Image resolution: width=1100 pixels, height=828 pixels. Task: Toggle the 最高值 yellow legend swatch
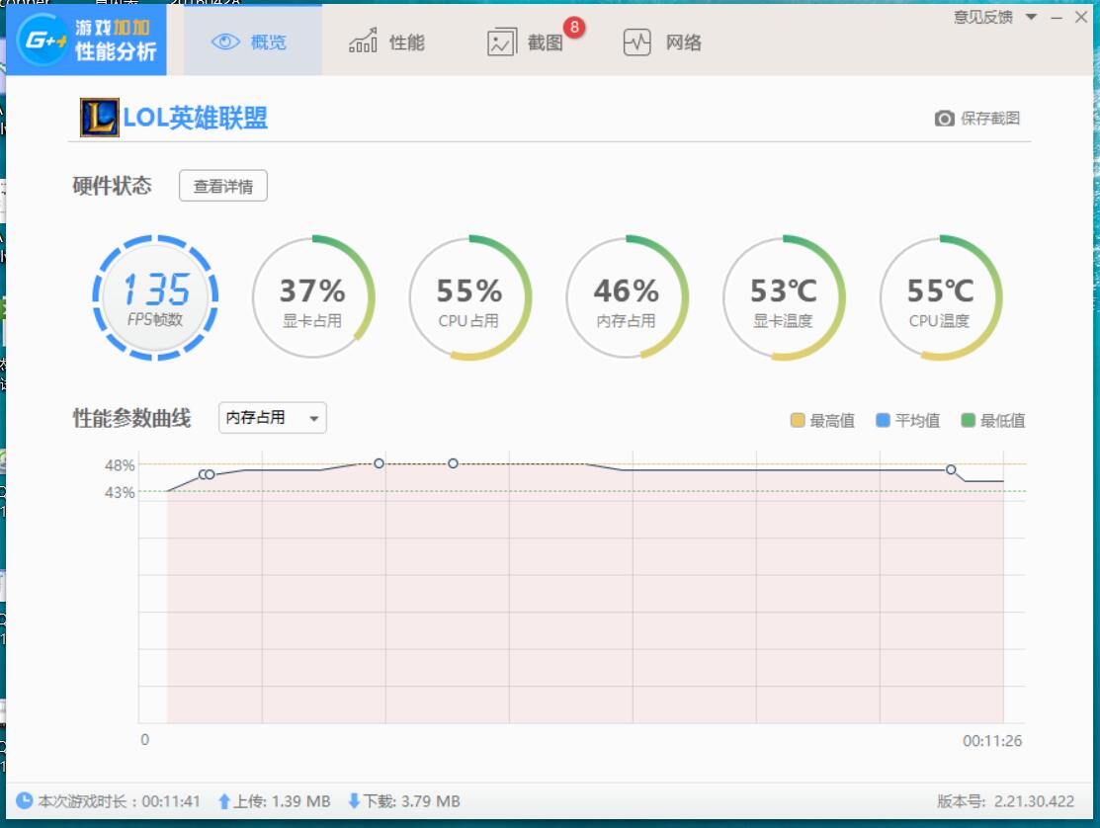(797, 420)
